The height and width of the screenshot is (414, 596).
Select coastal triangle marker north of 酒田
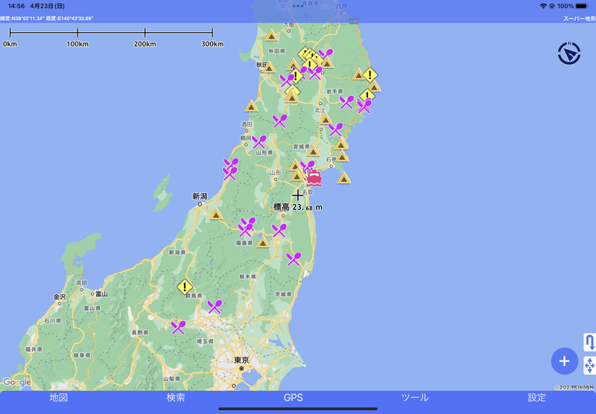pos(251,106)
